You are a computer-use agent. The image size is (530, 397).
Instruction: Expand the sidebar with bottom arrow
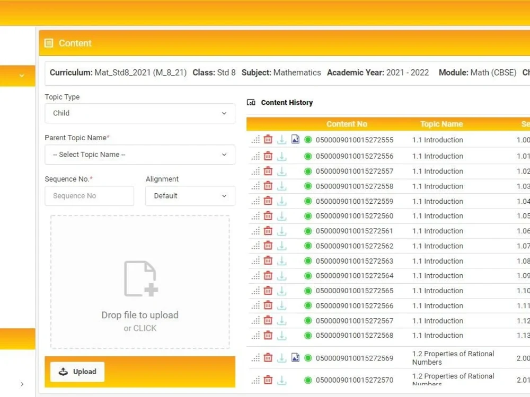(x=22, y=384)
